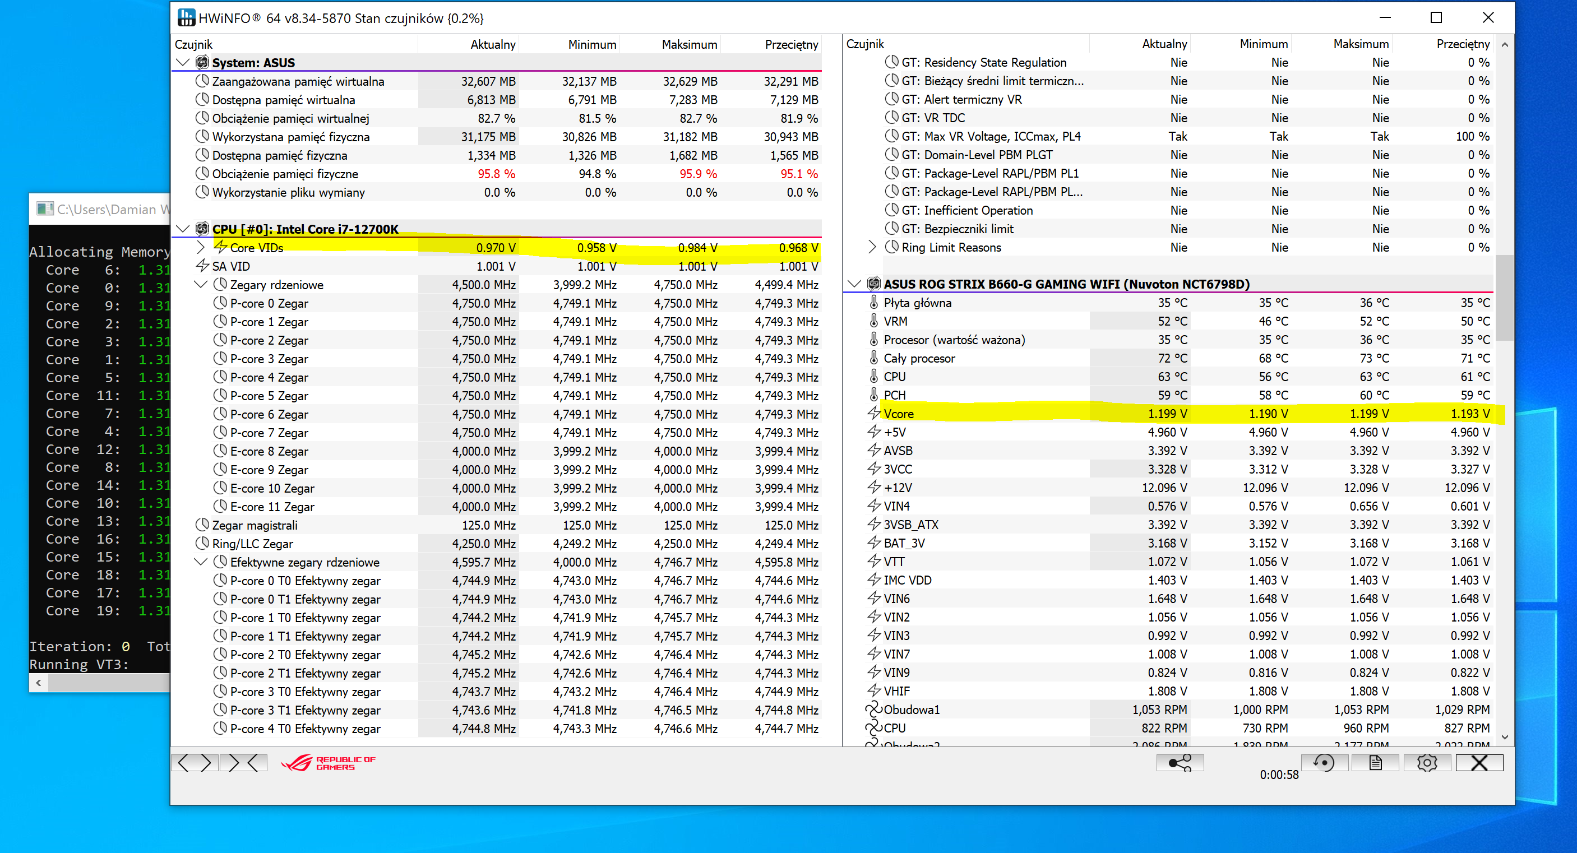This screenshot has height=853, width=1577.
Task: Expand the Core VIDs row
Action: pos(200,247)
